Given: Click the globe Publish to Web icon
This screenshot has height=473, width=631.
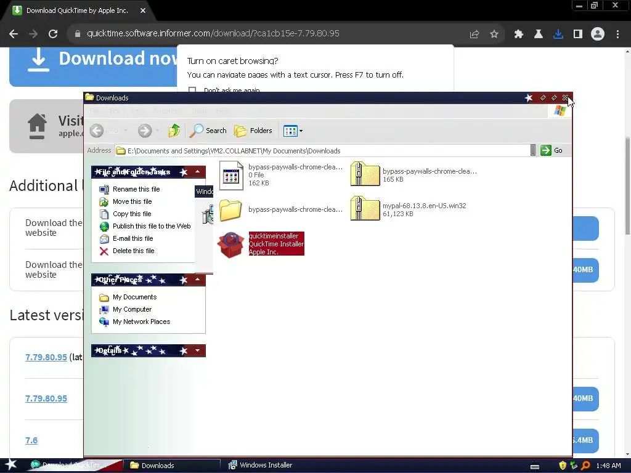Looking at the screenshot, I should tap(104, 227).
